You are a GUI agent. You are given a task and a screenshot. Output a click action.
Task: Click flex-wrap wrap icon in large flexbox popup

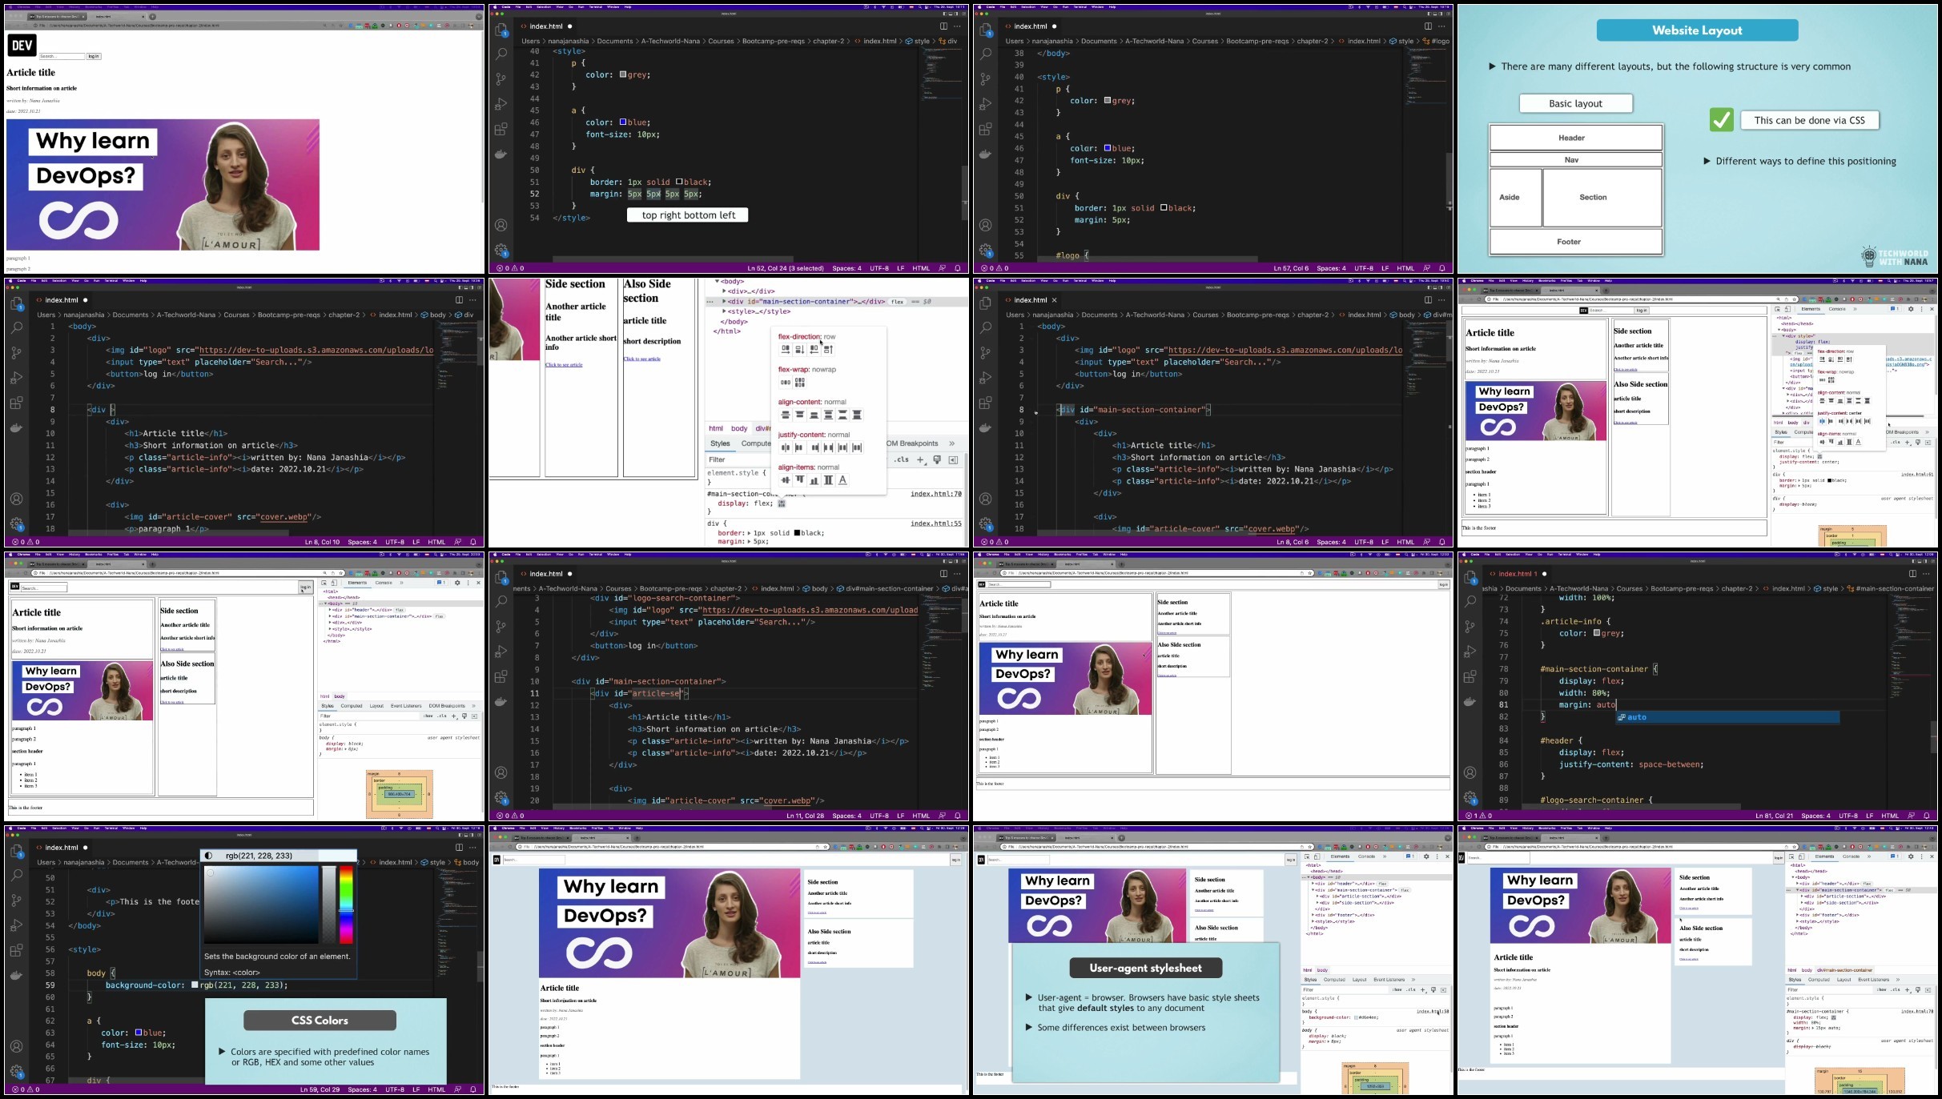coord(799,383)
